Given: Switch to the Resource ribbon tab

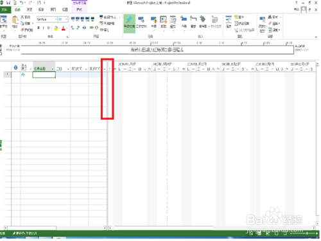Looking at the screenshot, I should 30,10.
